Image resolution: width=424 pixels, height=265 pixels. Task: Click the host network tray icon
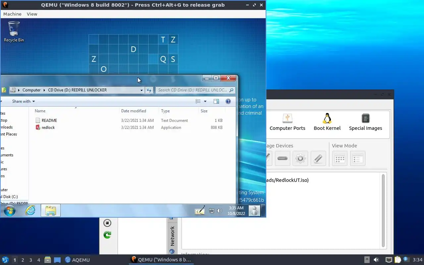[389, 260]
